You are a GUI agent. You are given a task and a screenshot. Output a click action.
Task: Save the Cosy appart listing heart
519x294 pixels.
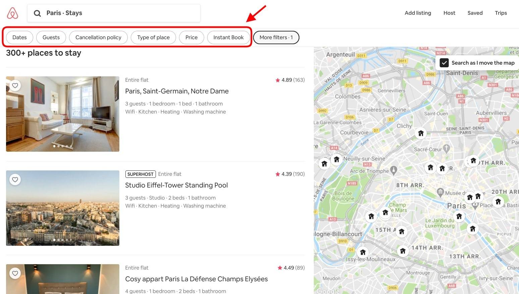coord(15,273)
